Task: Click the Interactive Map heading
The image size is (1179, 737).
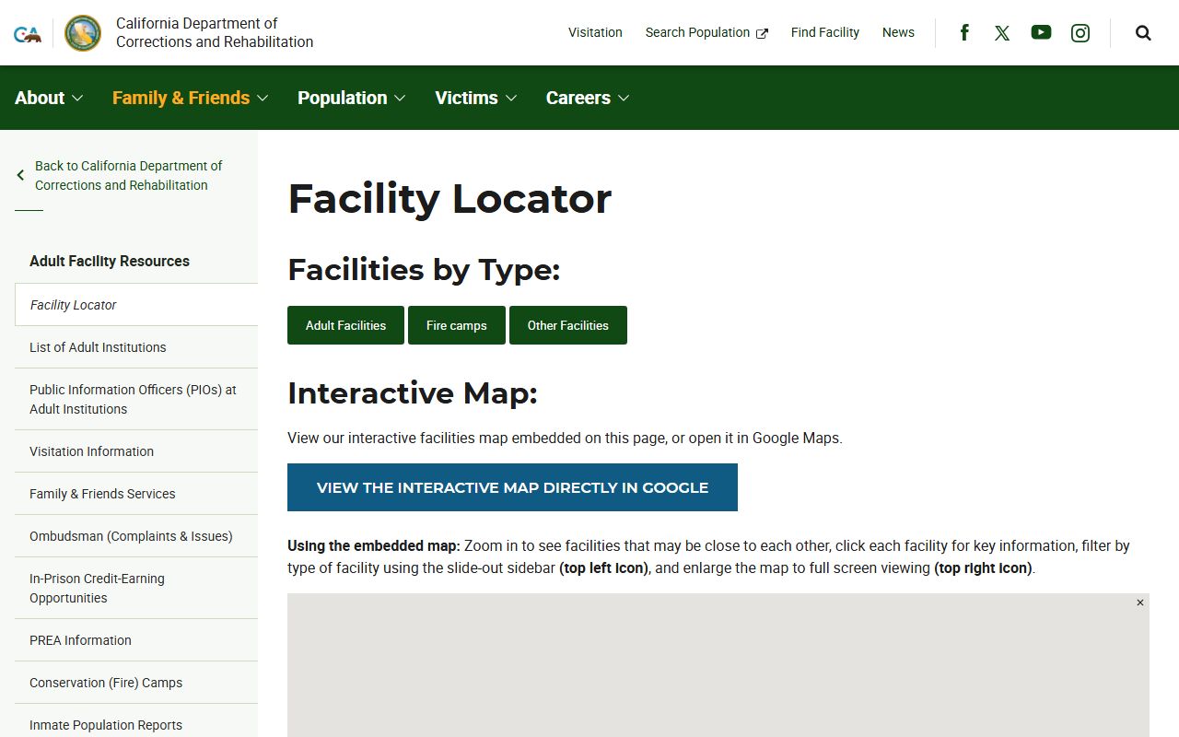Action: click(413, 393)
